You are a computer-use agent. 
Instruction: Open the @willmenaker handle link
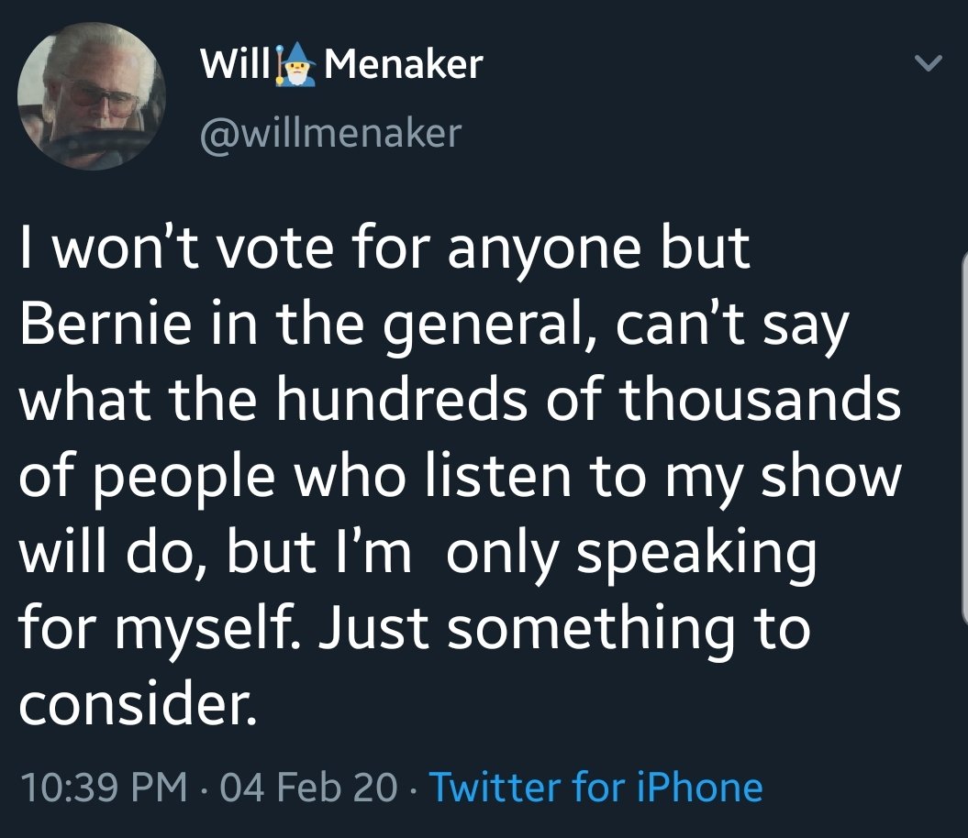click(330, 132)
